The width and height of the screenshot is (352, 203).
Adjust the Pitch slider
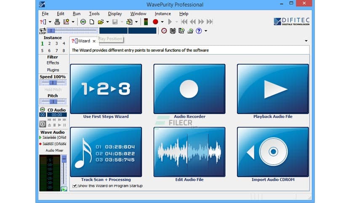point(53,102)
